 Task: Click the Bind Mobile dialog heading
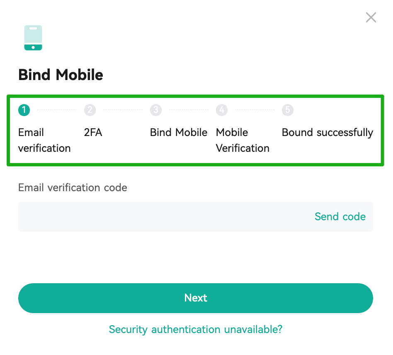pos(61,75)
